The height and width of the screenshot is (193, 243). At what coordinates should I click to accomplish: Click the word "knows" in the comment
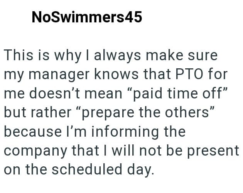click(121, 74)
